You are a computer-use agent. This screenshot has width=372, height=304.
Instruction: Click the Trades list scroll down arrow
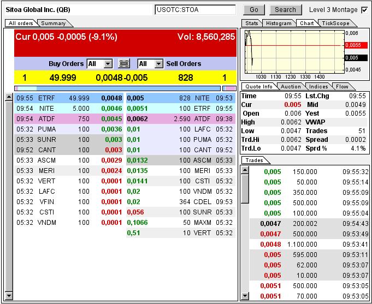click(245, 296)
